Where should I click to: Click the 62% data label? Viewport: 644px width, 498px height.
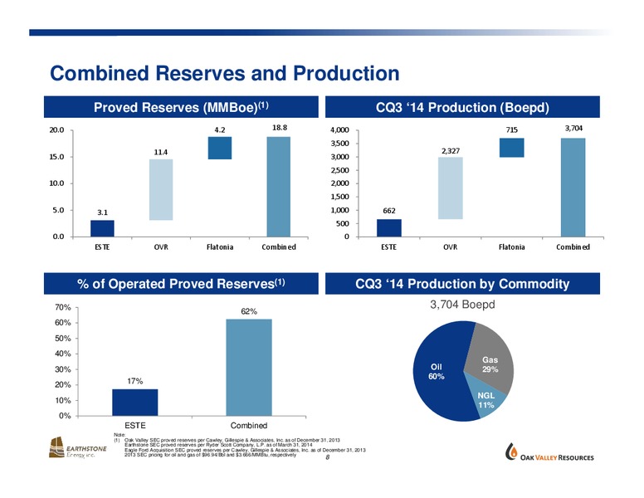click(249, 311)
